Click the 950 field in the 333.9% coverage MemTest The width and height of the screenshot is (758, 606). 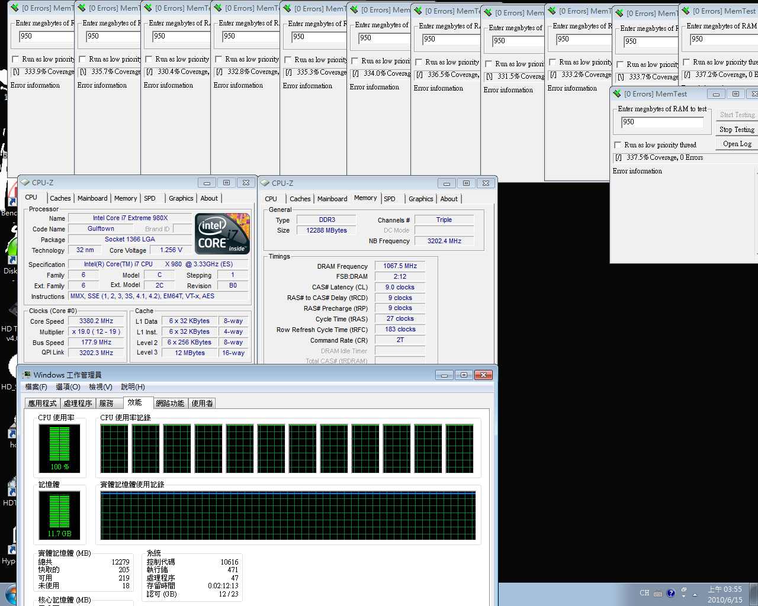point(46,37)
